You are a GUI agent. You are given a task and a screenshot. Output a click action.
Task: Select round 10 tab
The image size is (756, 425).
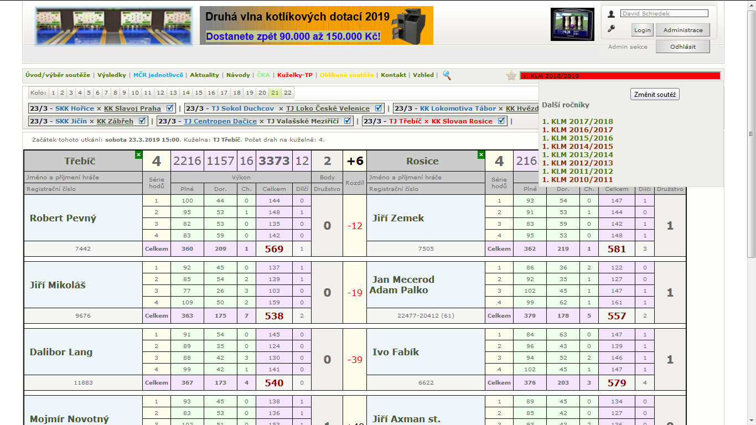pyautogui.click(x=134, y=93)
